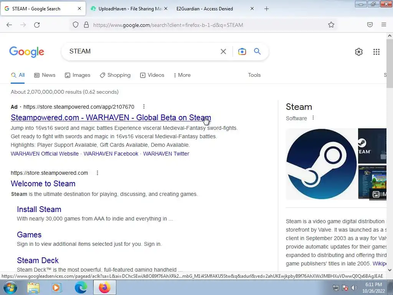Open the three-dot menu beside the ad URL
This screenshot has width=393, height=295.
pyautogui.click(x=144, y=107)
